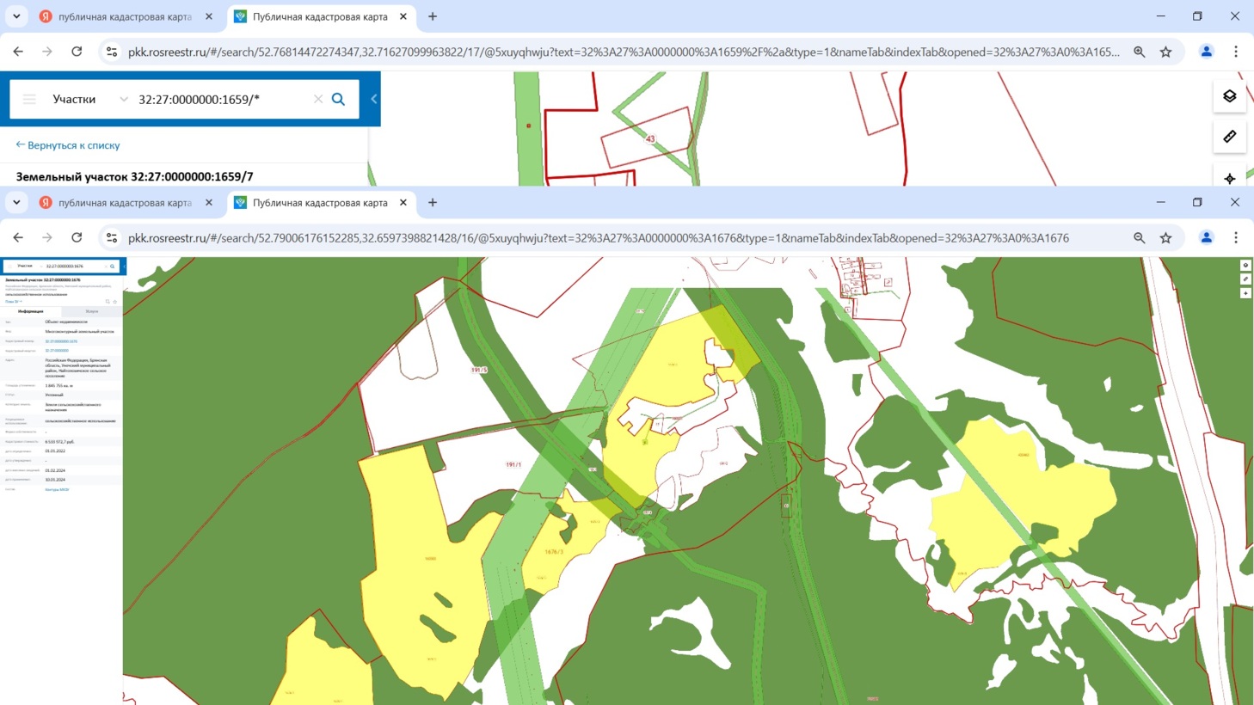Open the three-dot Chrome menu in lower window
The width and height of the screenshot is (1254, 705).
1235,238
